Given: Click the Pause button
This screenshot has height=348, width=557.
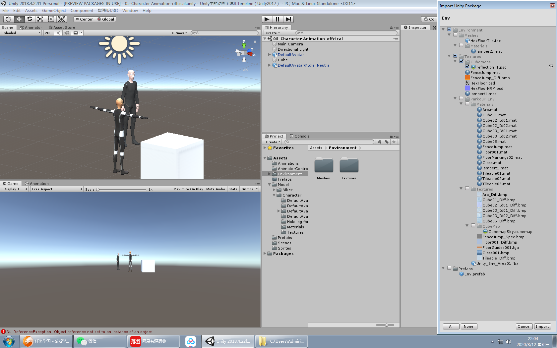Looking at the screenshot, I should click(x=278, y=19).
